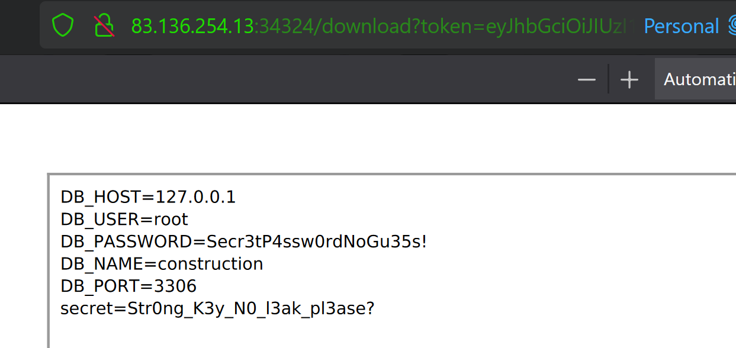The height and width of the screenshot is (348, 736).
Task: Click the fingerprint container icon
Action: 731,26
